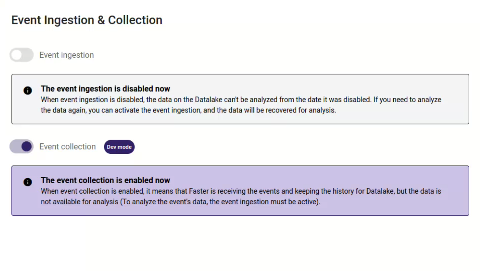Screen dimensions: 482x271
Task: Click the "Event Ingestion & Collection" page title
Action: [x=87, y=20]
